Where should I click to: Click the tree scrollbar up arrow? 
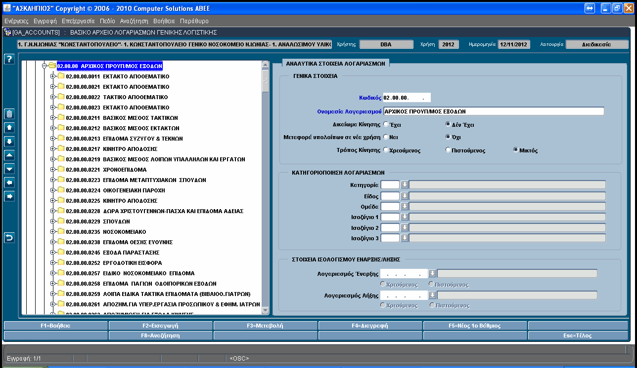click(x=265, y=65)
